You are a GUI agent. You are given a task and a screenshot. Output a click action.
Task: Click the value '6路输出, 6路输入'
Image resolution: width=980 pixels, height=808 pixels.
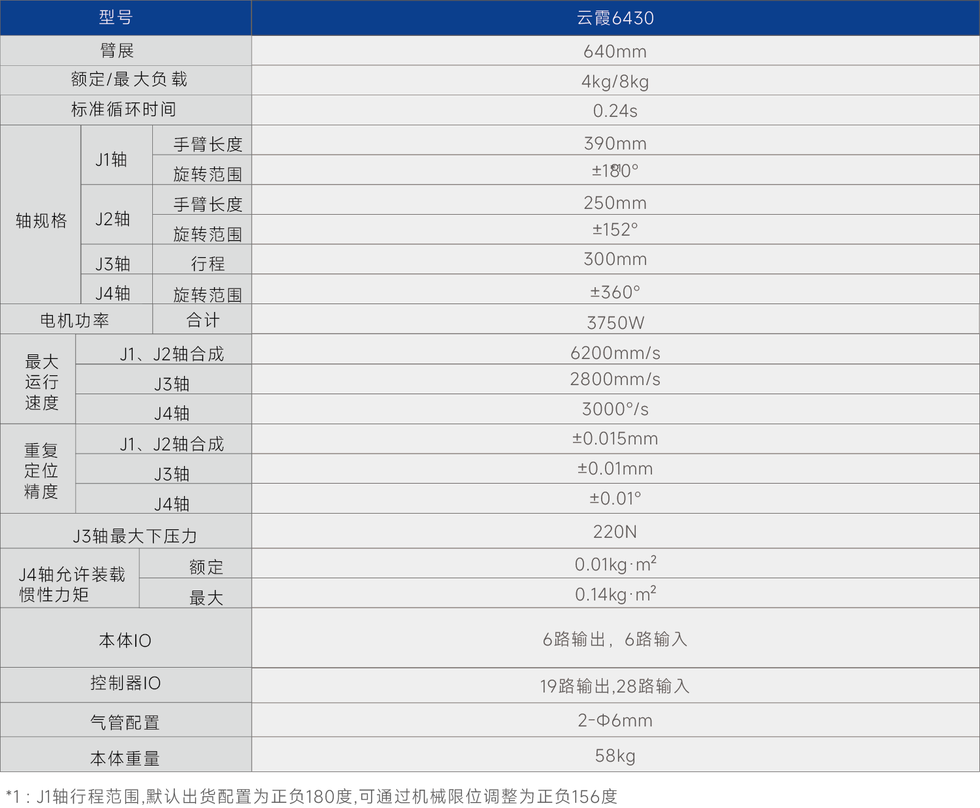[x=615, y=639]
